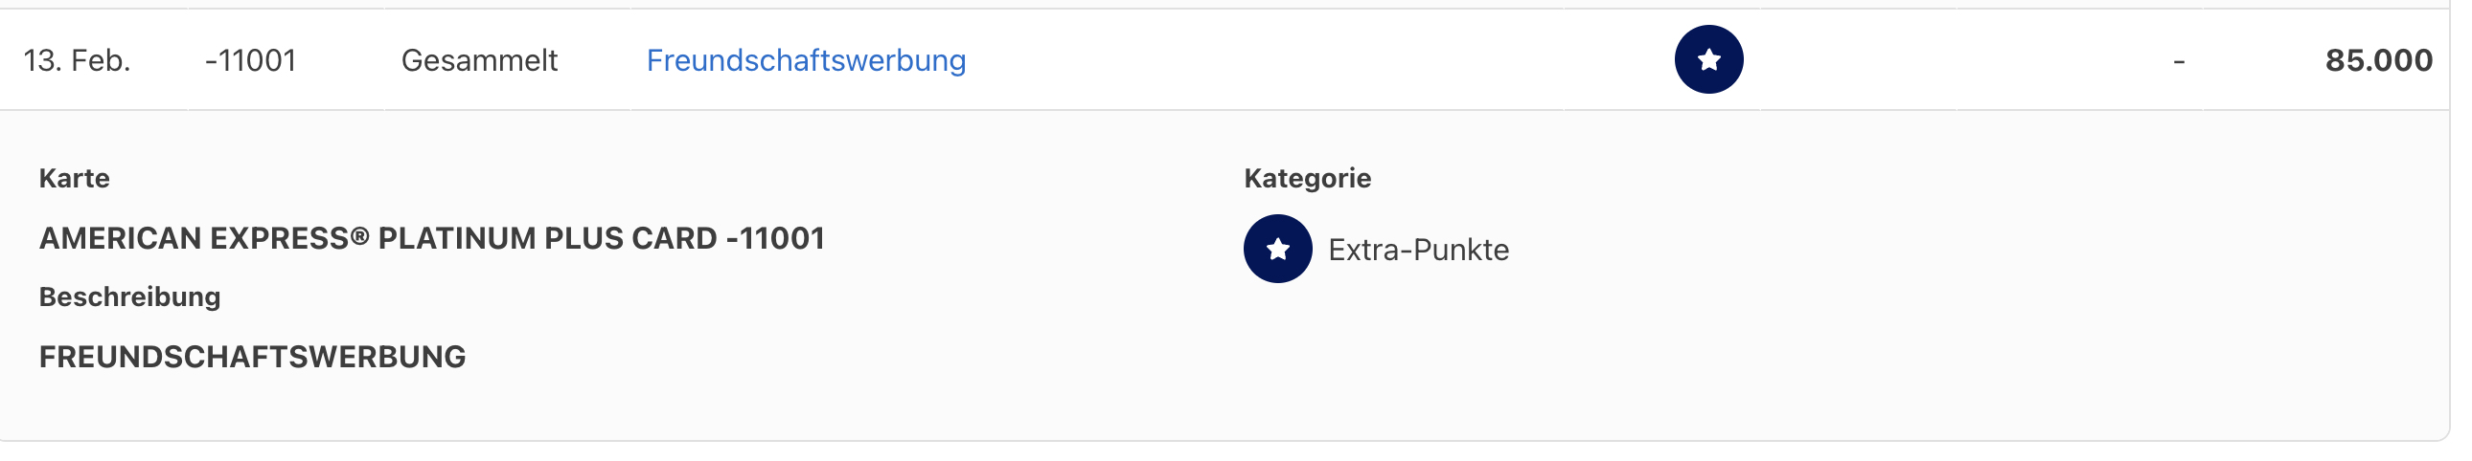Click the word EXPRESS in the card name
Viewport: 2472px width, 461px height.
click(278, 239)
